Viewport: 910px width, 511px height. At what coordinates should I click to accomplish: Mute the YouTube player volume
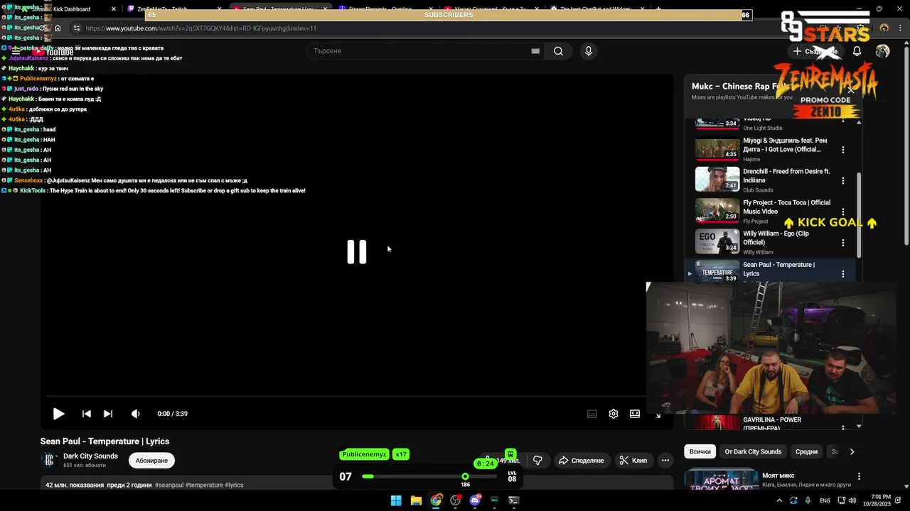[135, 414]
